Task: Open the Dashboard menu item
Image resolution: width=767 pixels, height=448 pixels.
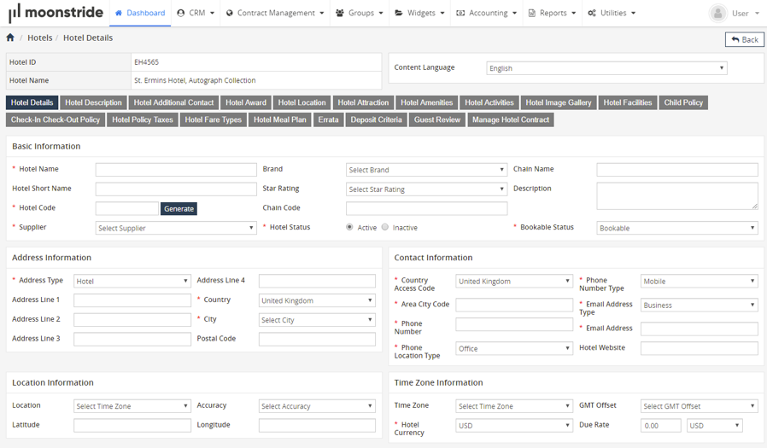Action: tap(139, 14)
